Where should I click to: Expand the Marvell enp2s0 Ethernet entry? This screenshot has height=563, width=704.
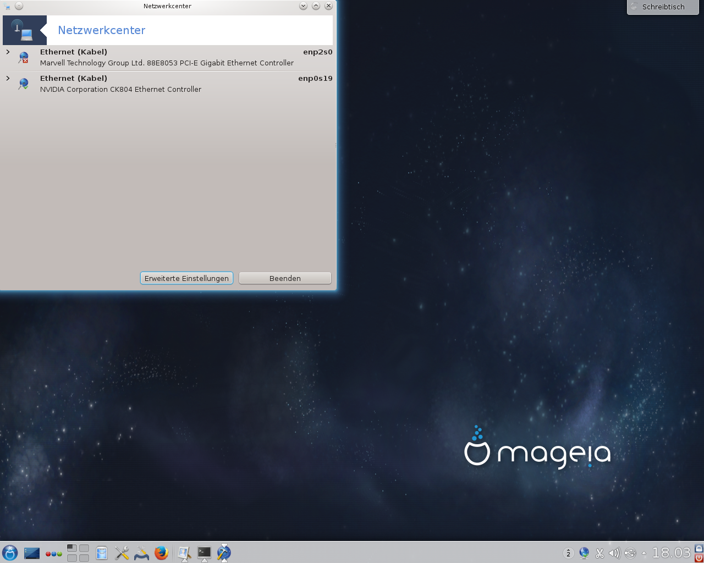8,52
